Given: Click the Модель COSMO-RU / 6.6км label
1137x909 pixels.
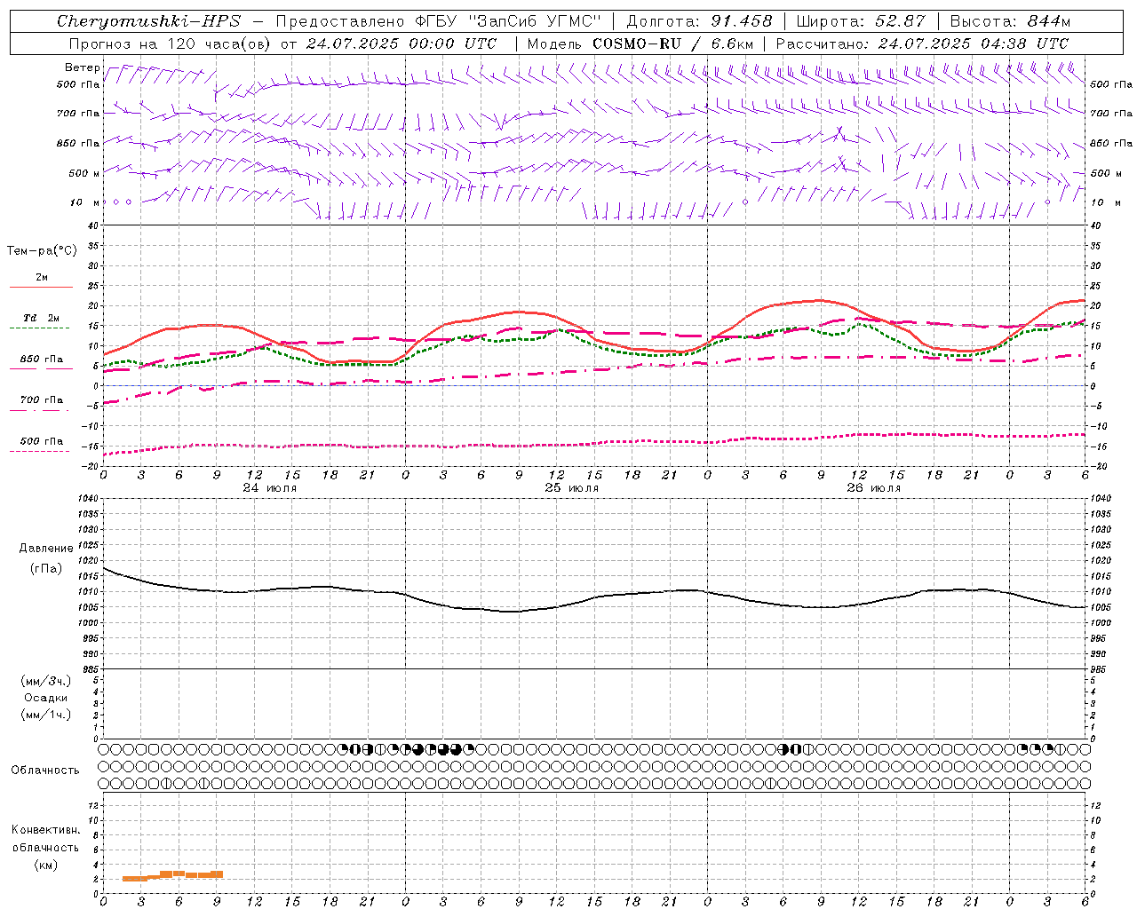Looking at the screenshot, I should (640, 43).
